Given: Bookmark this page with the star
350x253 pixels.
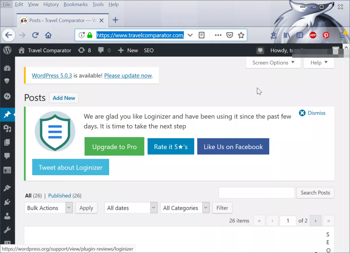Looking at the screenshot, I should pyautogui.click(x=241, y=35).
